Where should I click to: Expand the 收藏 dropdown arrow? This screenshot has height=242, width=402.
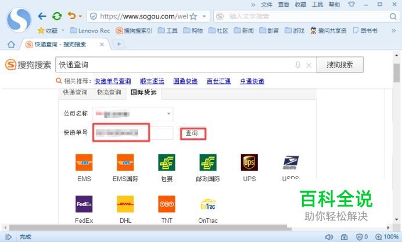pos(63,31)
